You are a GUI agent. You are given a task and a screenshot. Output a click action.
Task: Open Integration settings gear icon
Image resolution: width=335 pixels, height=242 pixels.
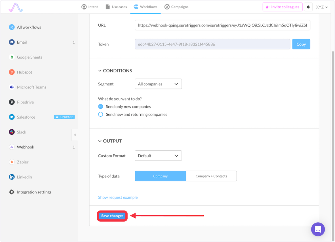coord(12,192)
